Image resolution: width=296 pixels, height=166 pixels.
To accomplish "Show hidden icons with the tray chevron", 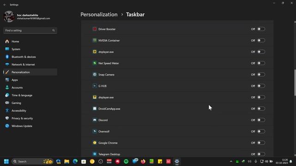I will click(231, 161).
